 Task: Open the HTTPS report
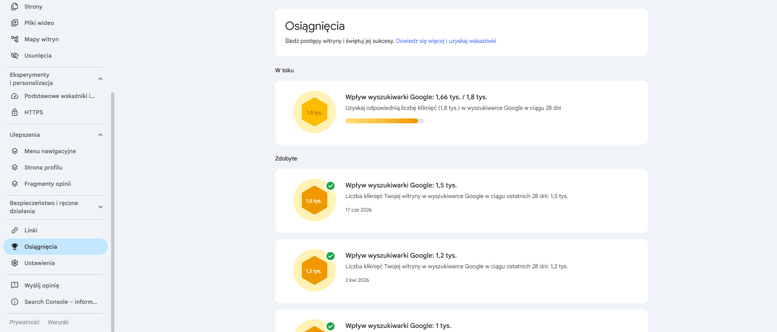click(x=56, y=112)
